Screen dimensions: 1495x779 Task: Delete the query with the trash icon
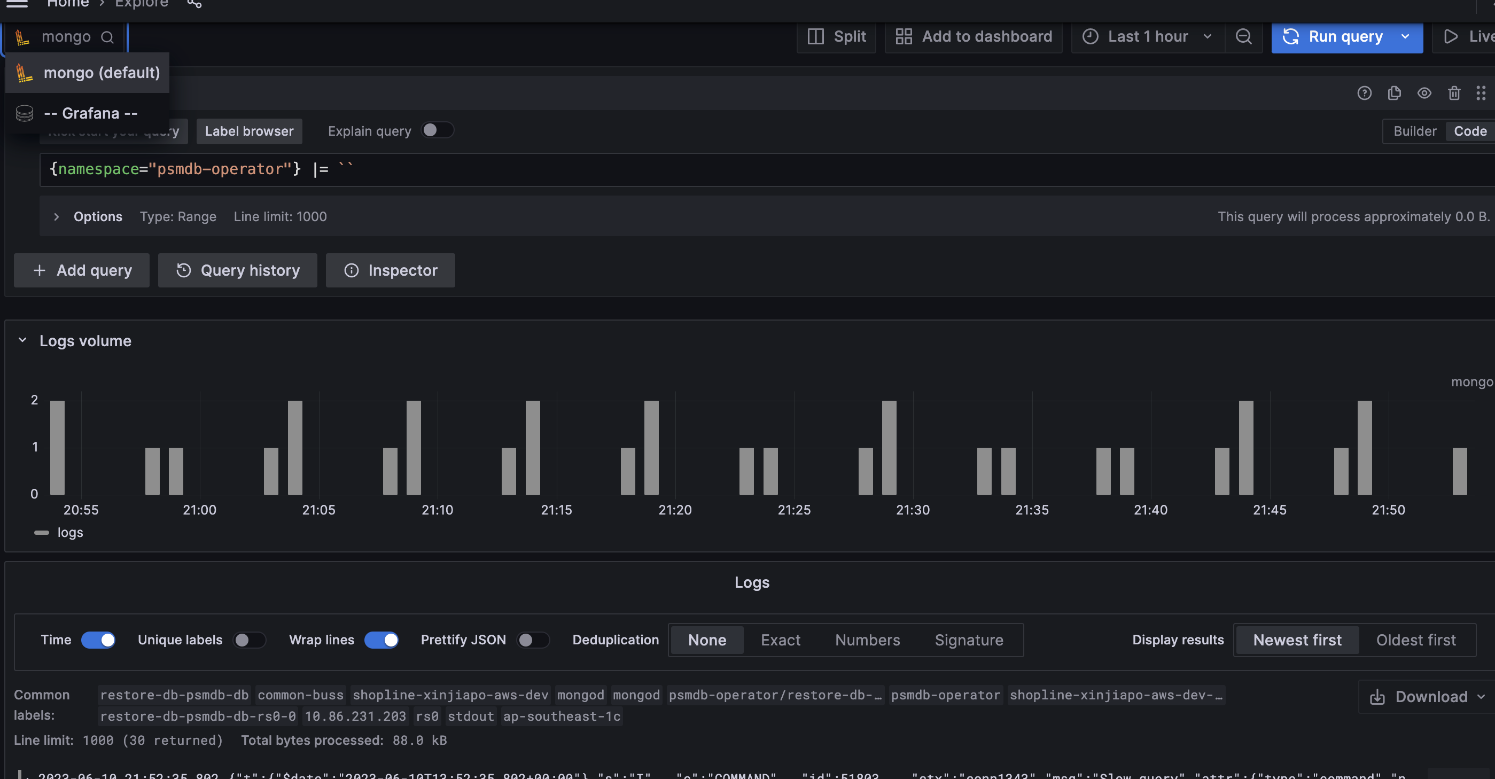pyautogui.click(x=1453, y=93)
